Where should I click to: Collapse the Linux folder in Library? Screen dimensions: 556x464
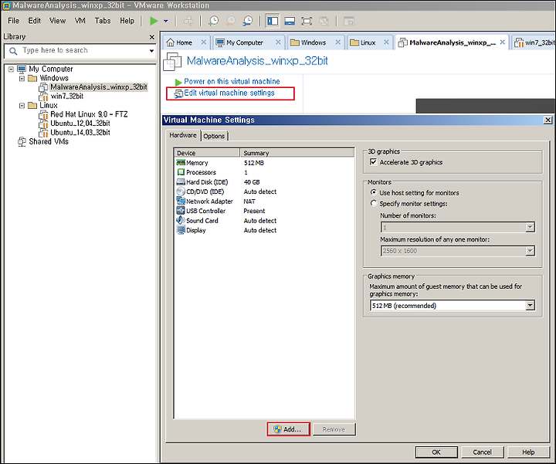pyautogui.click(x=22, y=105)
